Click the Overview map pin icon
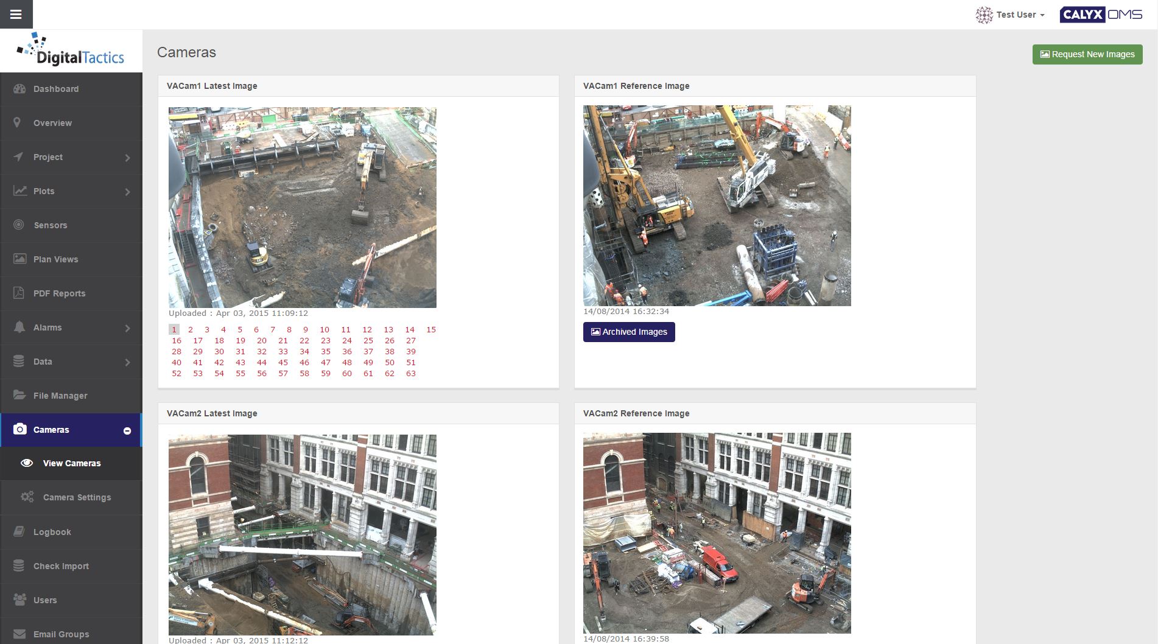1158x644 pixels. [18, 122]
